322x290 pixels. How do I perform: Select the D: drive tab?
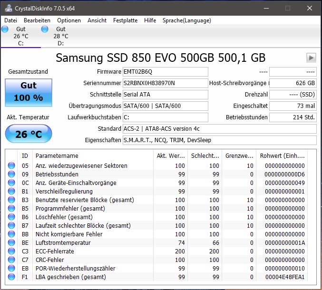[x=61, y=36]
